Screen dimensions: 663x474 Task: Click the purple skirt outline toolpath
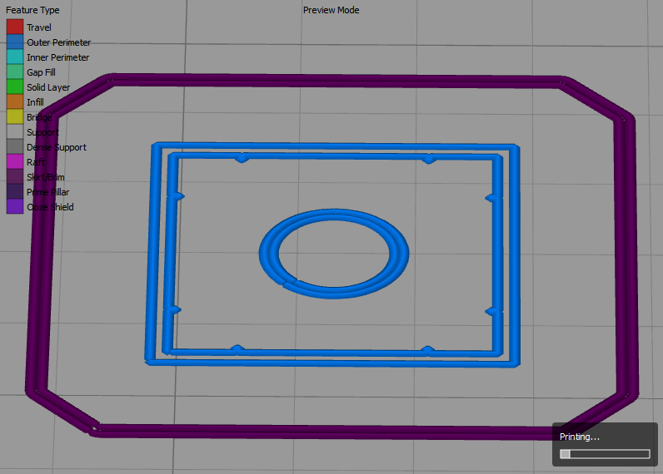(x=333, y=81)
